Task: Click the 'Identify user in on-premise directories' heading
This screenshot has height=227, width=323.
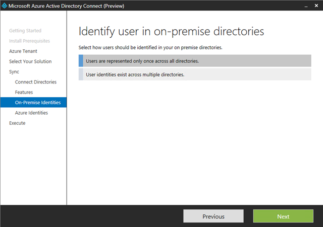Action: coord(171,32)
